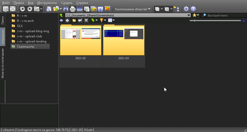
Task: Go up one folder level green arrow
Action: (x=62, y=15)
